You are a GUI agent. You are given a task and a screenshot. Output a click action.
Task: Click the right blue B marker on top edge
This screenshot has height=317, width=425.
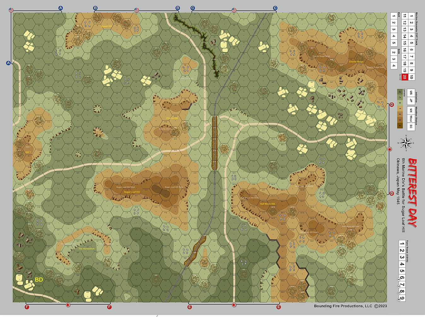[178, 8]
